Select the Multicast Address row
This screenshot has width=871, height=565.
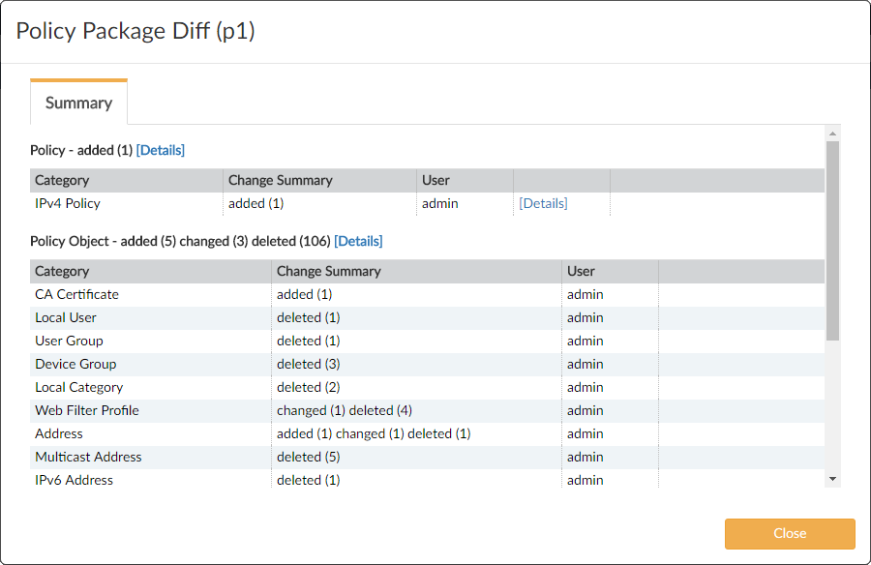tap(88, 457)
